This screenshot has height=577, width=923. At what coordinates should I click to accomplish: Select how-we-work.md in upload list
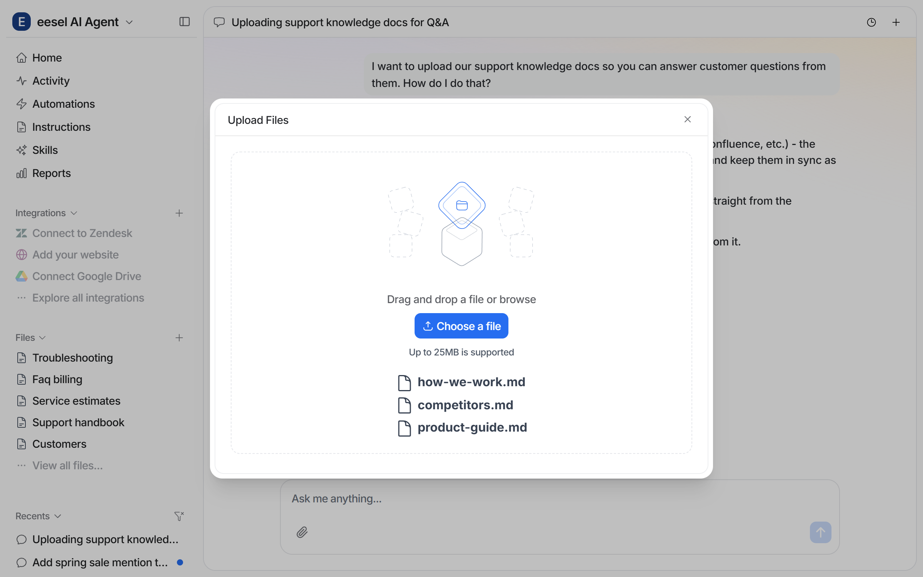click(461, 382)
